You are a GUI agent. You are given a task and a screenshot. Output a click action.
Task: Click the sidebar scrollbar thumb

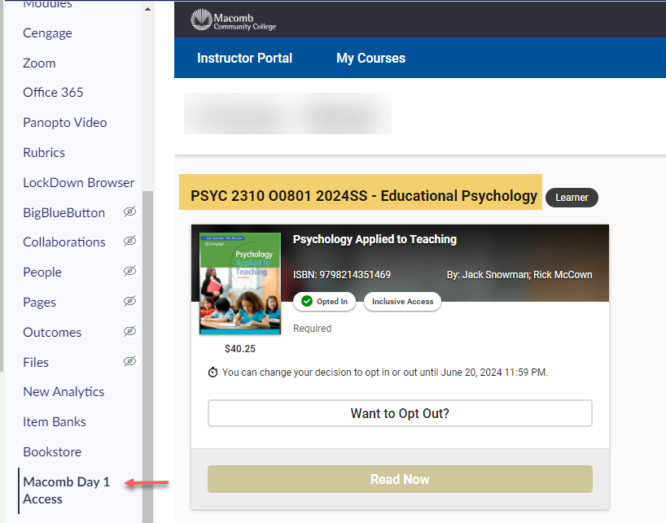pos(147,356)
